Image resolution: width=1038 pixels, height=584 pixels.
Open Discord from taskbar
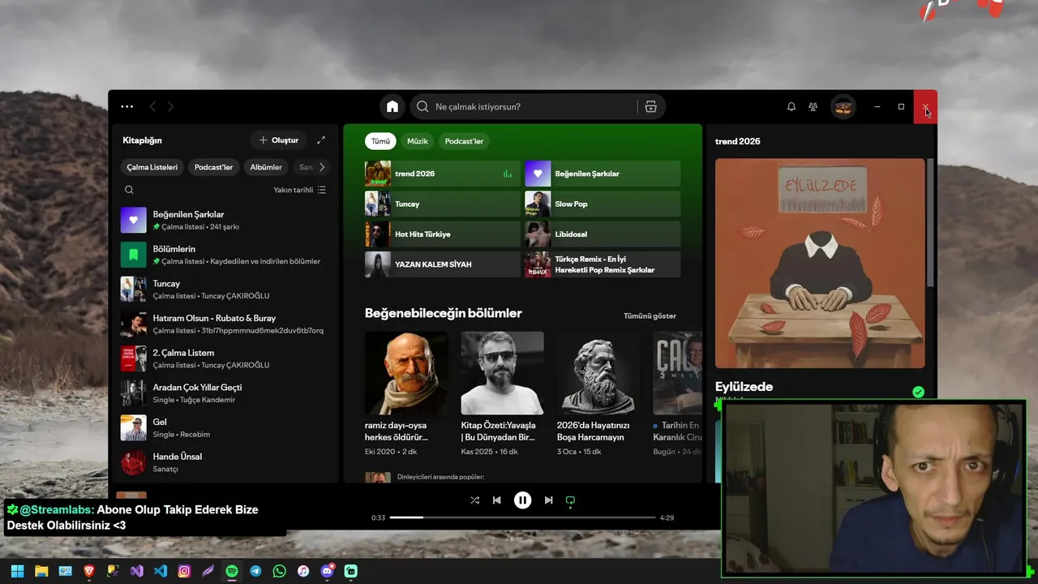pyautogui.click(x=328, y=571)
